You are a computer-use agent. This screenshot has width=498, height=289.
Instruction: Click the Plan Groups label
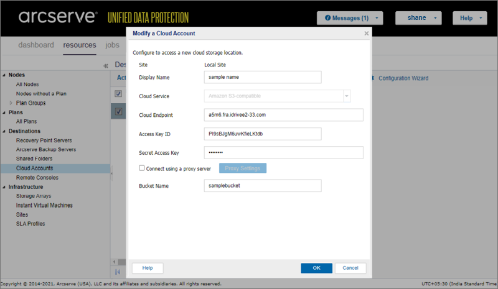click(31, 103)
